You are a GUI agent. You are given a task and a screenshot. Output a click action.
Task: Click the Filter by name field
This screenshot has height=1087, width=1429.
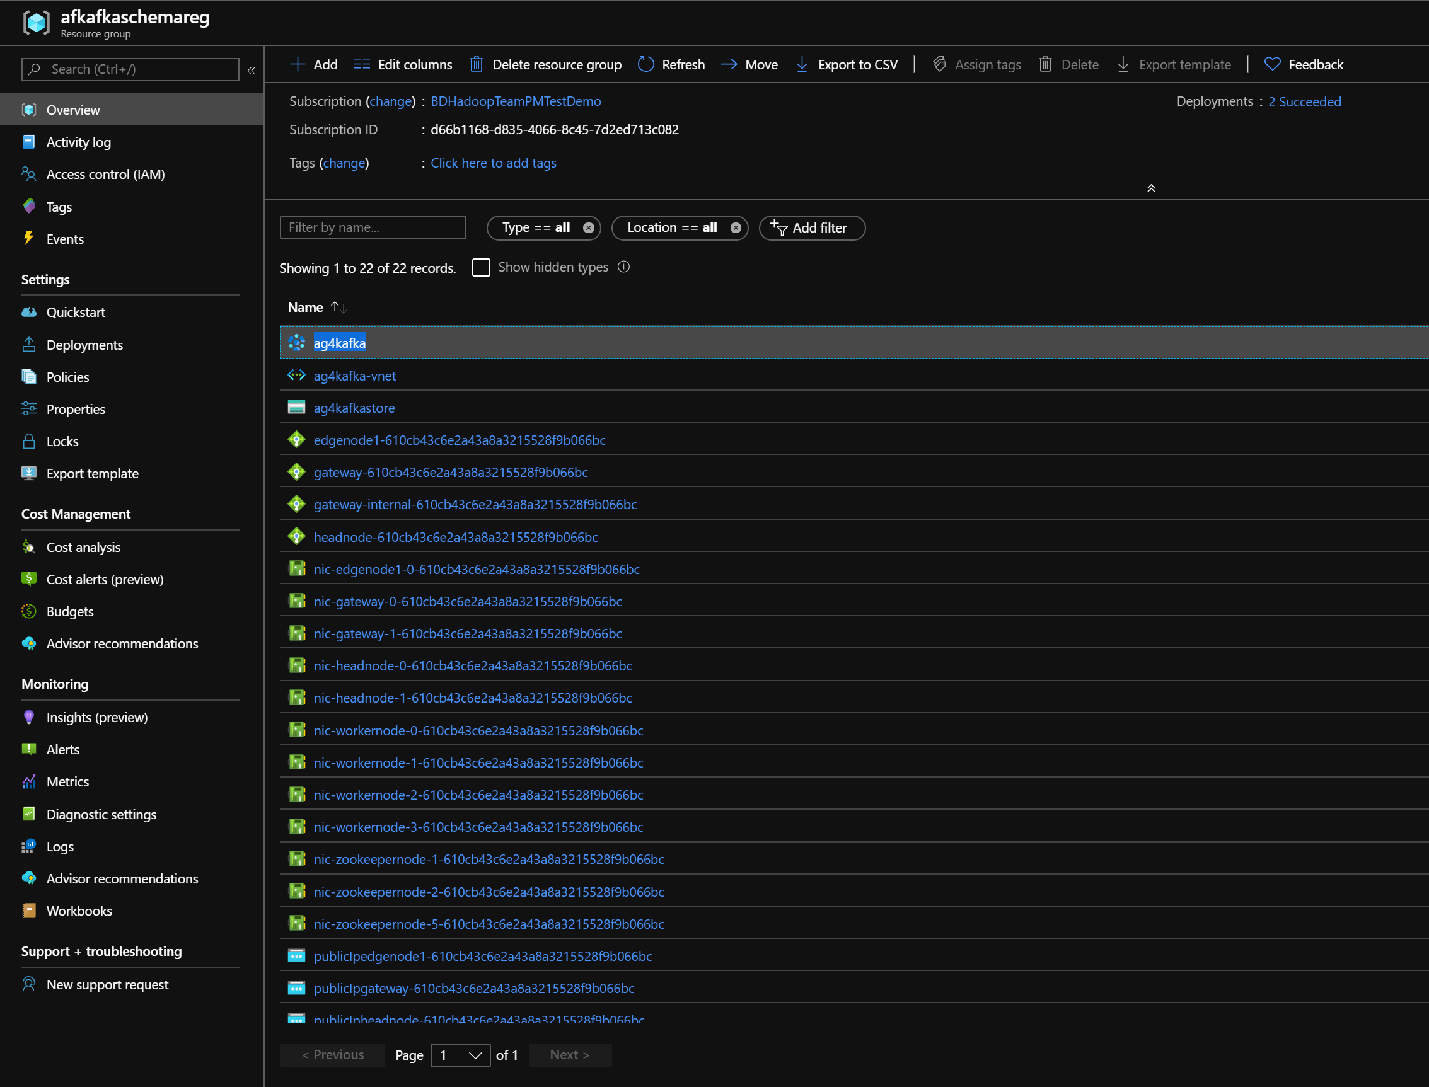point(373,227)
